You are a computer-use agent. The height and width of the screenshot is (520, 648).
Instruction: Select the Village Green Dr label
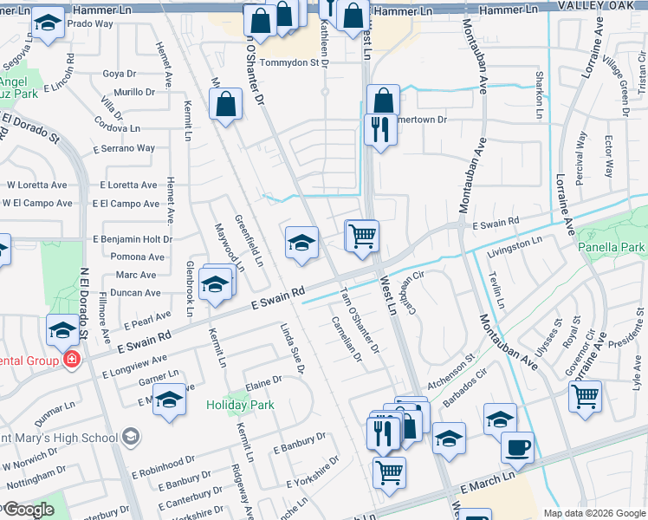pyautogui.click(x=617, y=85)
